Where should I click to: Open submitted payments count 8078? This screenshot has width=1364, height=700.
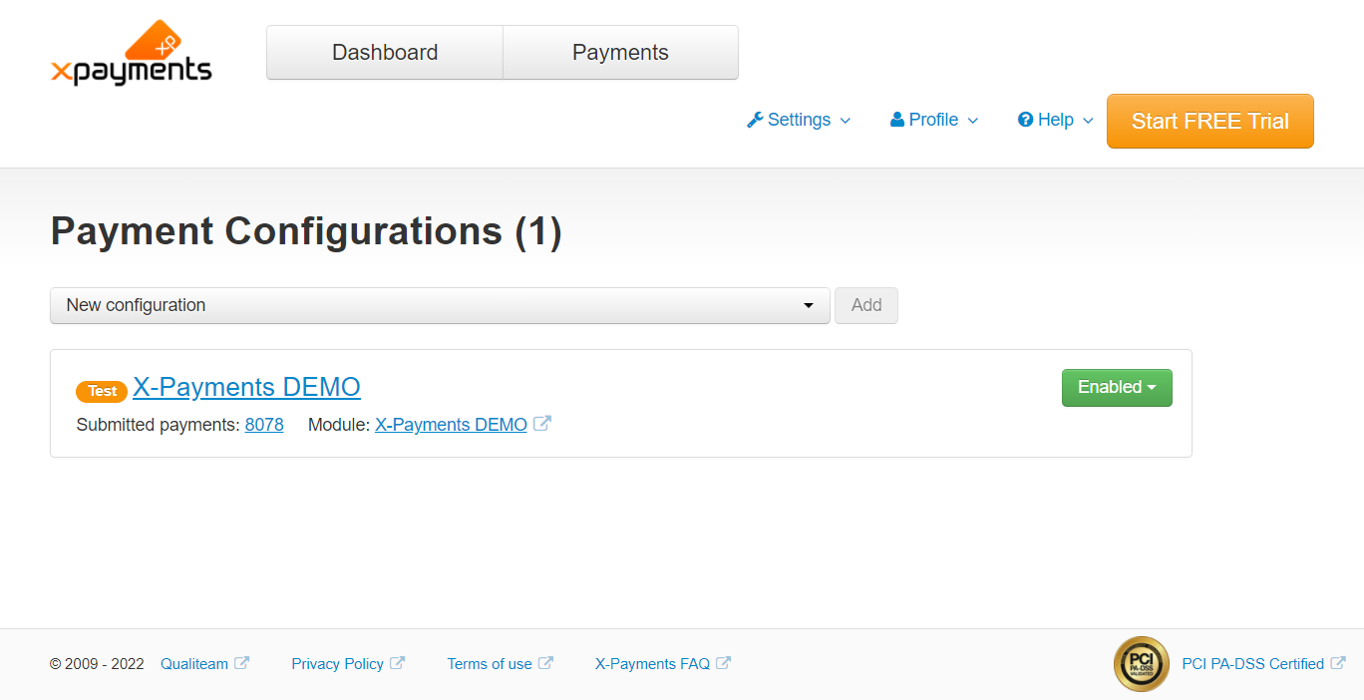click(x=264, y=425)
